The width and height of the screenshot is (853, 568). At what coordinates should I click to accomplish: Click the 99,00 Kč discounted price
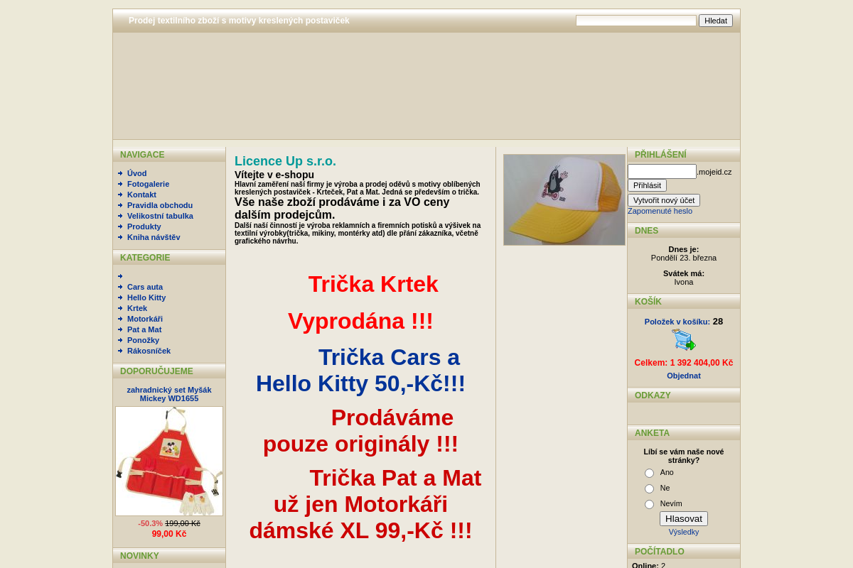pyautogui.click(x=169, y=534)
